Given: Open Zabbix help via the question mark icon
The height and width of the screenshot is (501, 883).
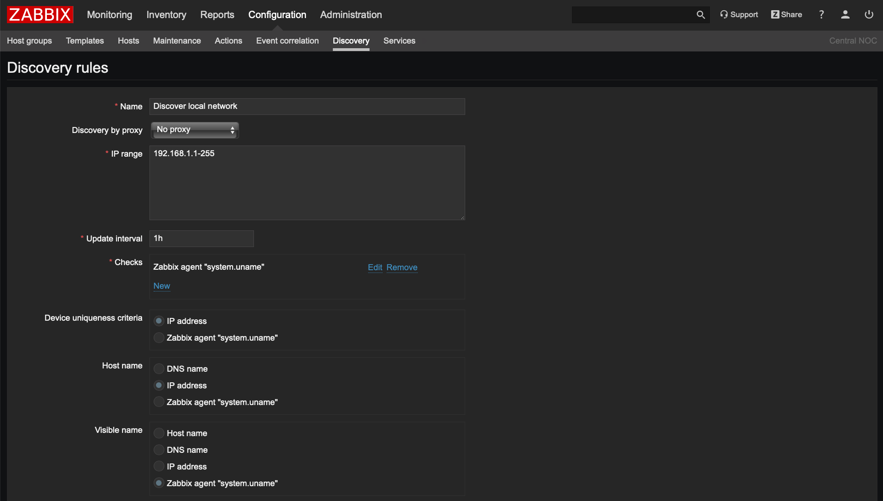Looking at the screenshot, I should tap(821, 14).
